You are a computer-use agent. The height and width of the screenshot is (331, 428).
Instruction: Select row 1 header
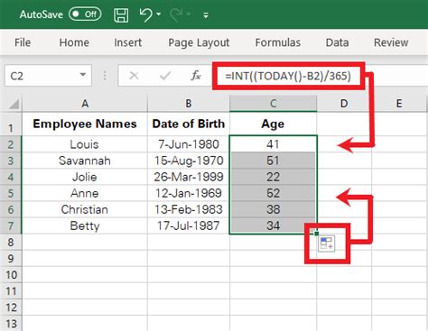[x=11, y=124]
